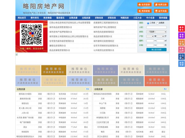Click the blue QQ群 side icon
The height and width of the screenshot is (138, 185).
pyautogui.click(x=181, y=57)
